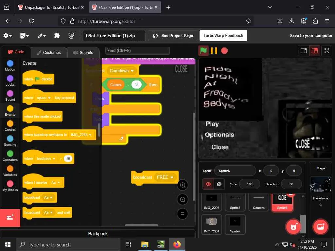
Task: Show the sprite using the eye icon
Action: 208,184
